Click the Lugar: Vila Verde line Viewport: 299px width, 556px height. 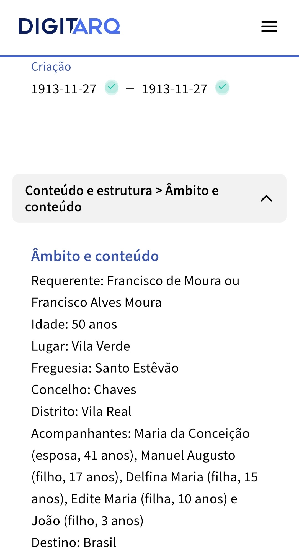pyautogui.click(x=81, y=346)
